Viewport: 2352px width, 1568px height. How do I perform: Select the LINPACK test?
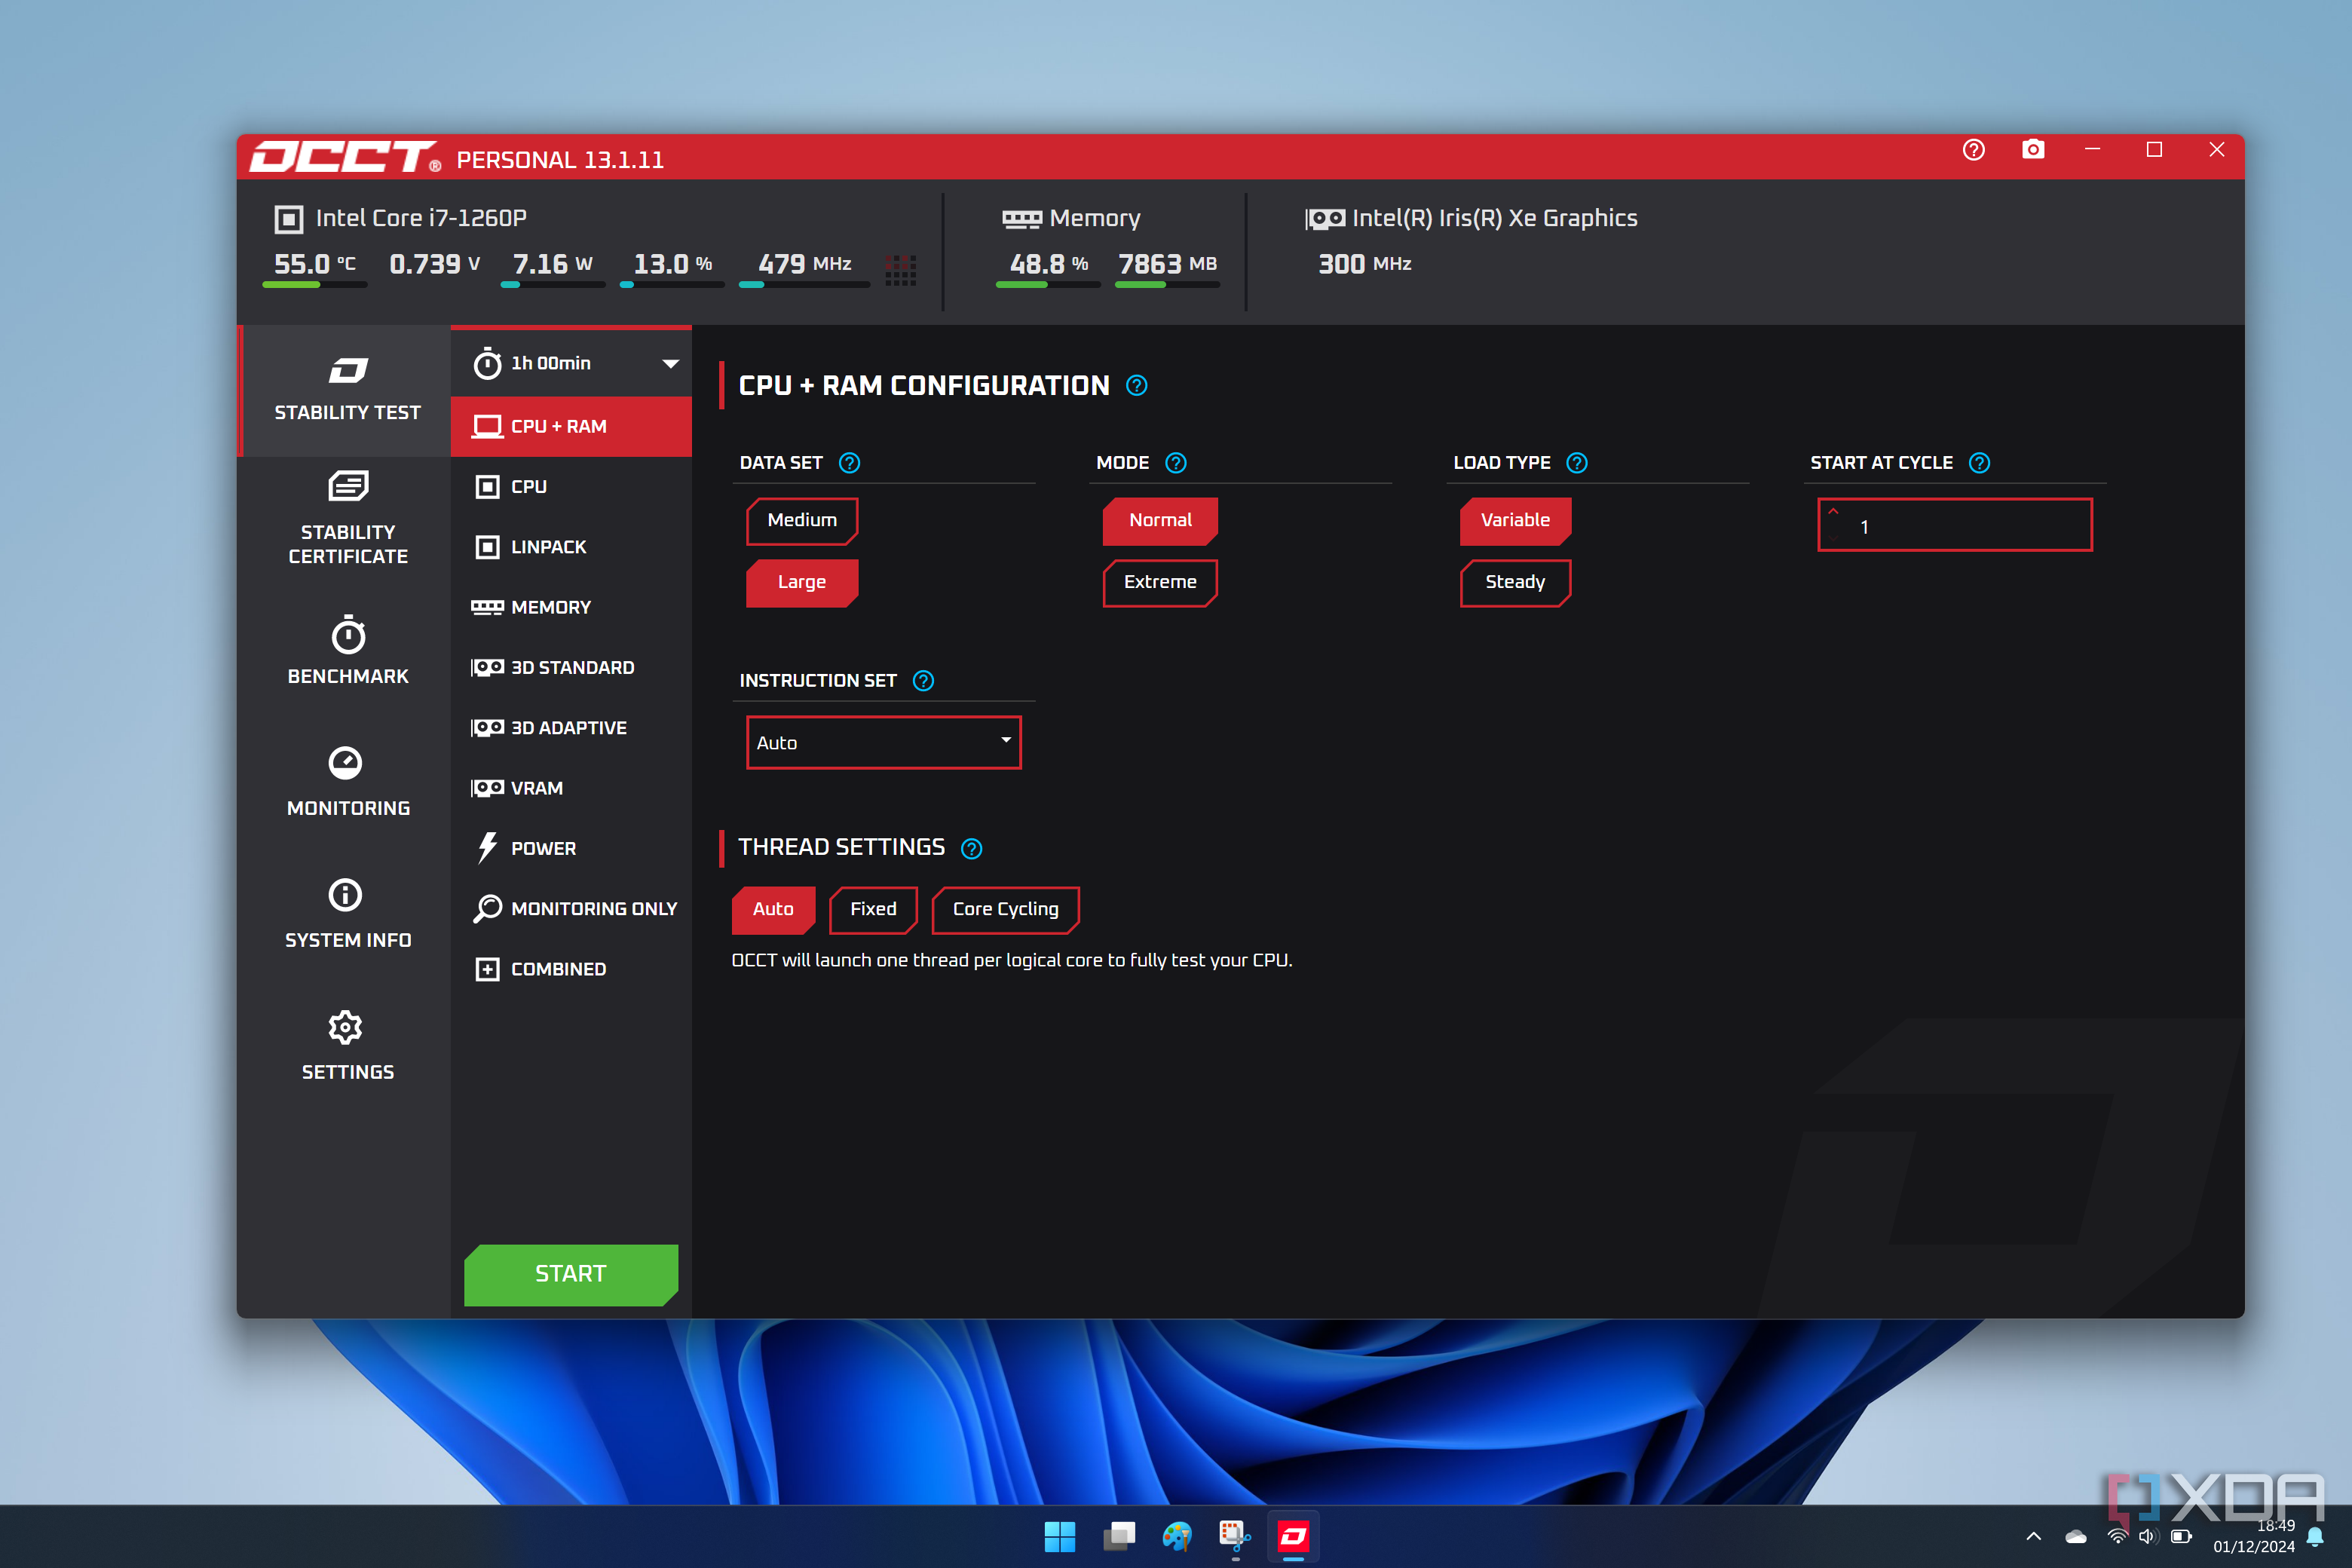pos(548,547)
